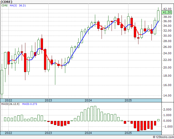Screen dimensions: 174x139
Task: Click the latest tall green candlestick near 41
Action: pos(158,16)
